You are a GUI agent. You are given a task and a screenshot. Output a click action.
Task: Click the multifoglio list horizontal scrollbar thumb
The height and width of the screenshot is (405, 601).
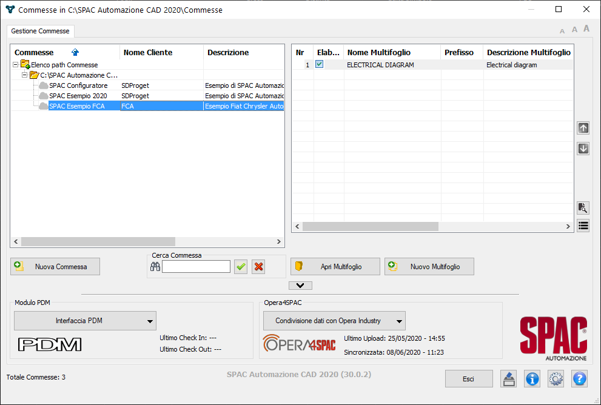[x=371, y=226]
